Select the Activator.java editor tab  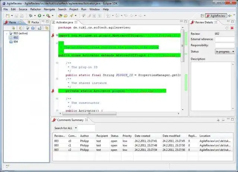[64, 22]
